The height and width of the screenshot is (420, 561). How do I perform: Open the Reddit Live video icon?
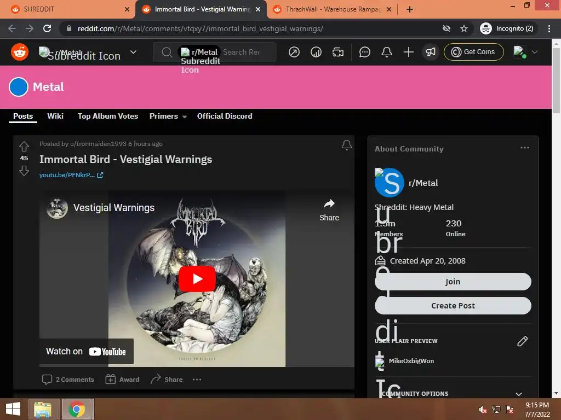pos(337,52)
